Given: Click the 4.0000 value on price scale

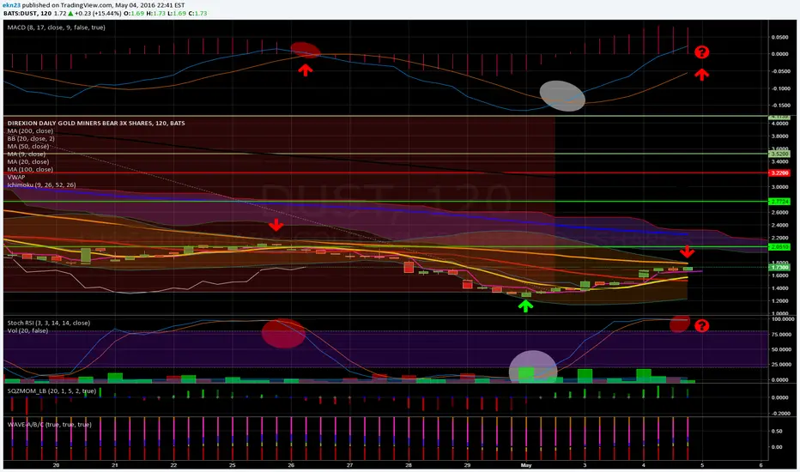Looking at the screenshot, I should [779, 124].
